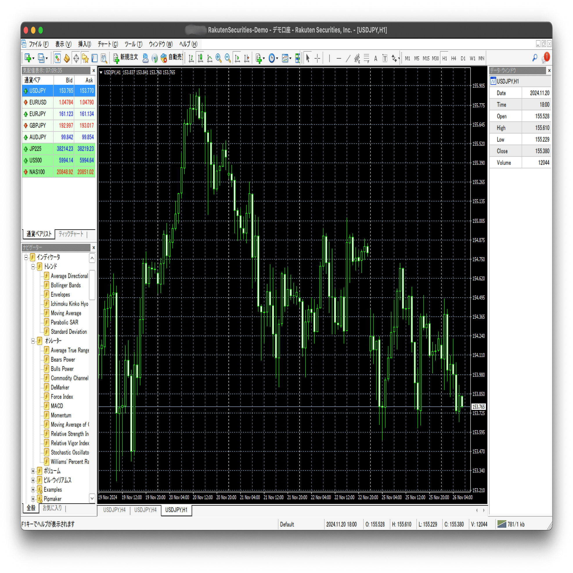The height and width of the screenshot is (573, 573).
Task: Select the EURUSD row in the quote list
Action: [38, 102]
